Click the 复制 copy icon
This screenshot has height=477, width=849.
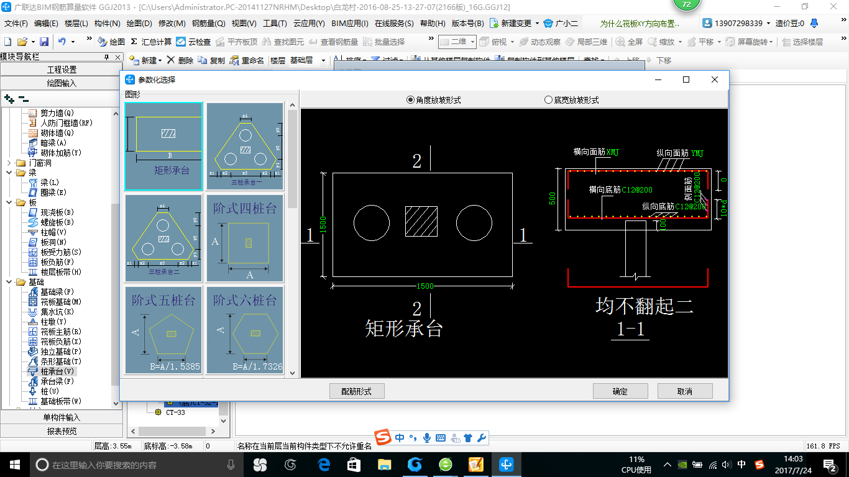pyautogui.click(x=211, y=60)
